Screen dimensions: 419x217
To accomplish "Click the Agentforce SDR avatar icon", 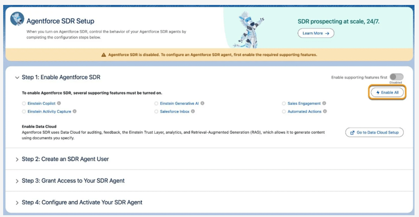I will (x=17, y=19).
